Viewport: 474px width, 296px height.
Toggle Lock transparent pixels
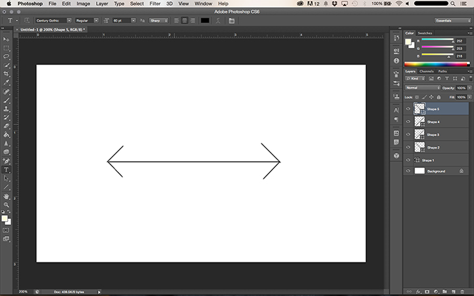pos(417,97)
